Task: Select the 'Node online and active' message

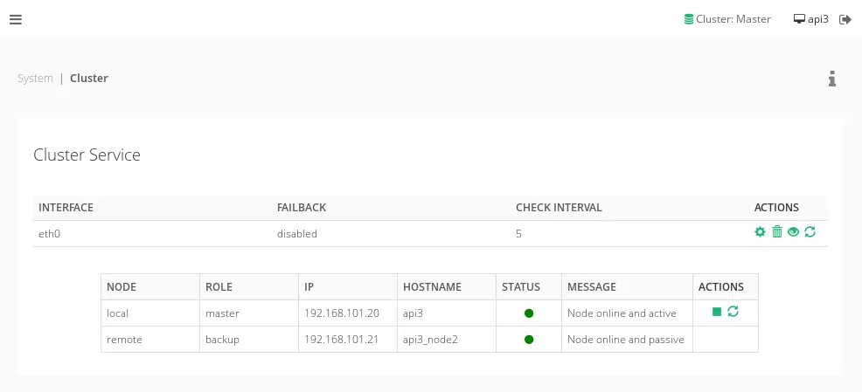Action: pos(622,313)
